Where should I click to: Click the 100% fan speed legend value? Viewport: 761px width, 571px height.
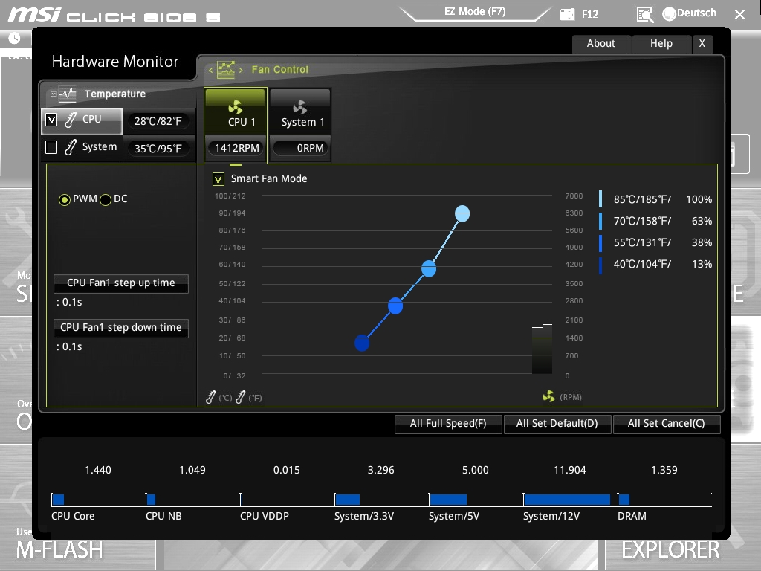pyautogui.click(x=699, y=199)
